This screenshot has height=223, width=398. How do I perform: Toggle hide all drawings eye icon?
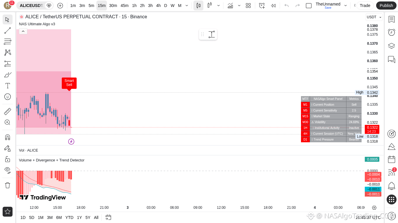pyautogui.click(x=8, y=170)
